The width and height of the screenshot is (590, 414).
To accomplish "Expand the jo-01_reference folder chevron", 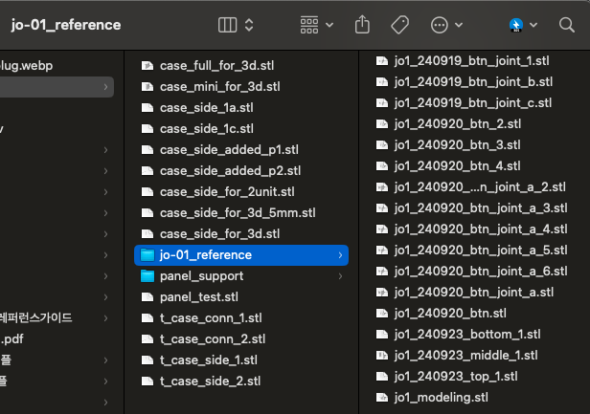I will (340, 255).
